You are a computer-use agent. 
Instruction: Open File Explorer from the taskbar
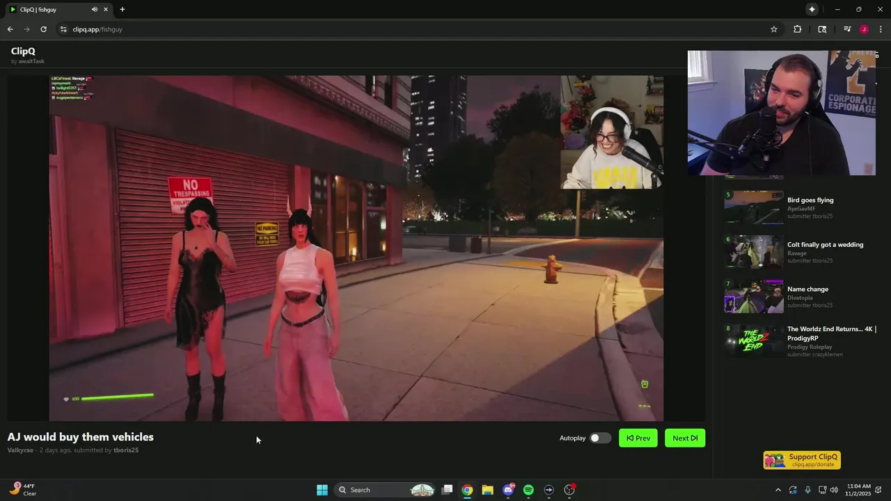487,490
